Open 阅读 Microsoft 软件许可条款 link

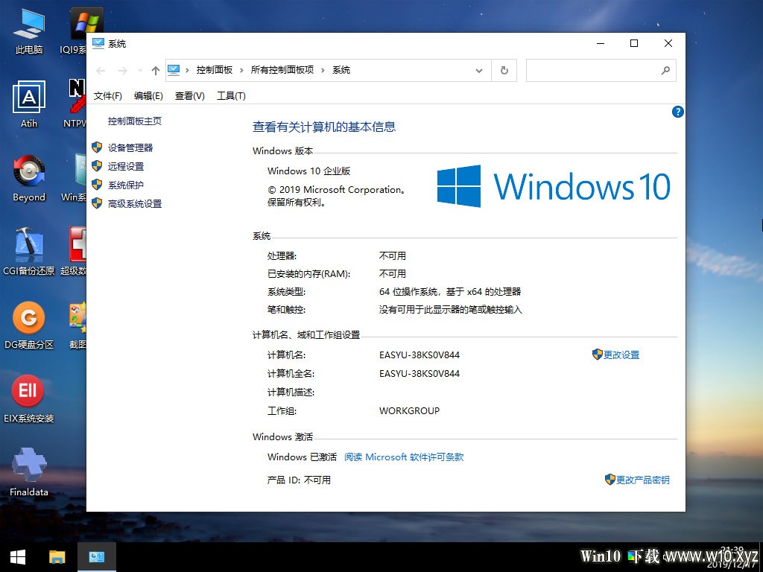click(x=404, y=457)
